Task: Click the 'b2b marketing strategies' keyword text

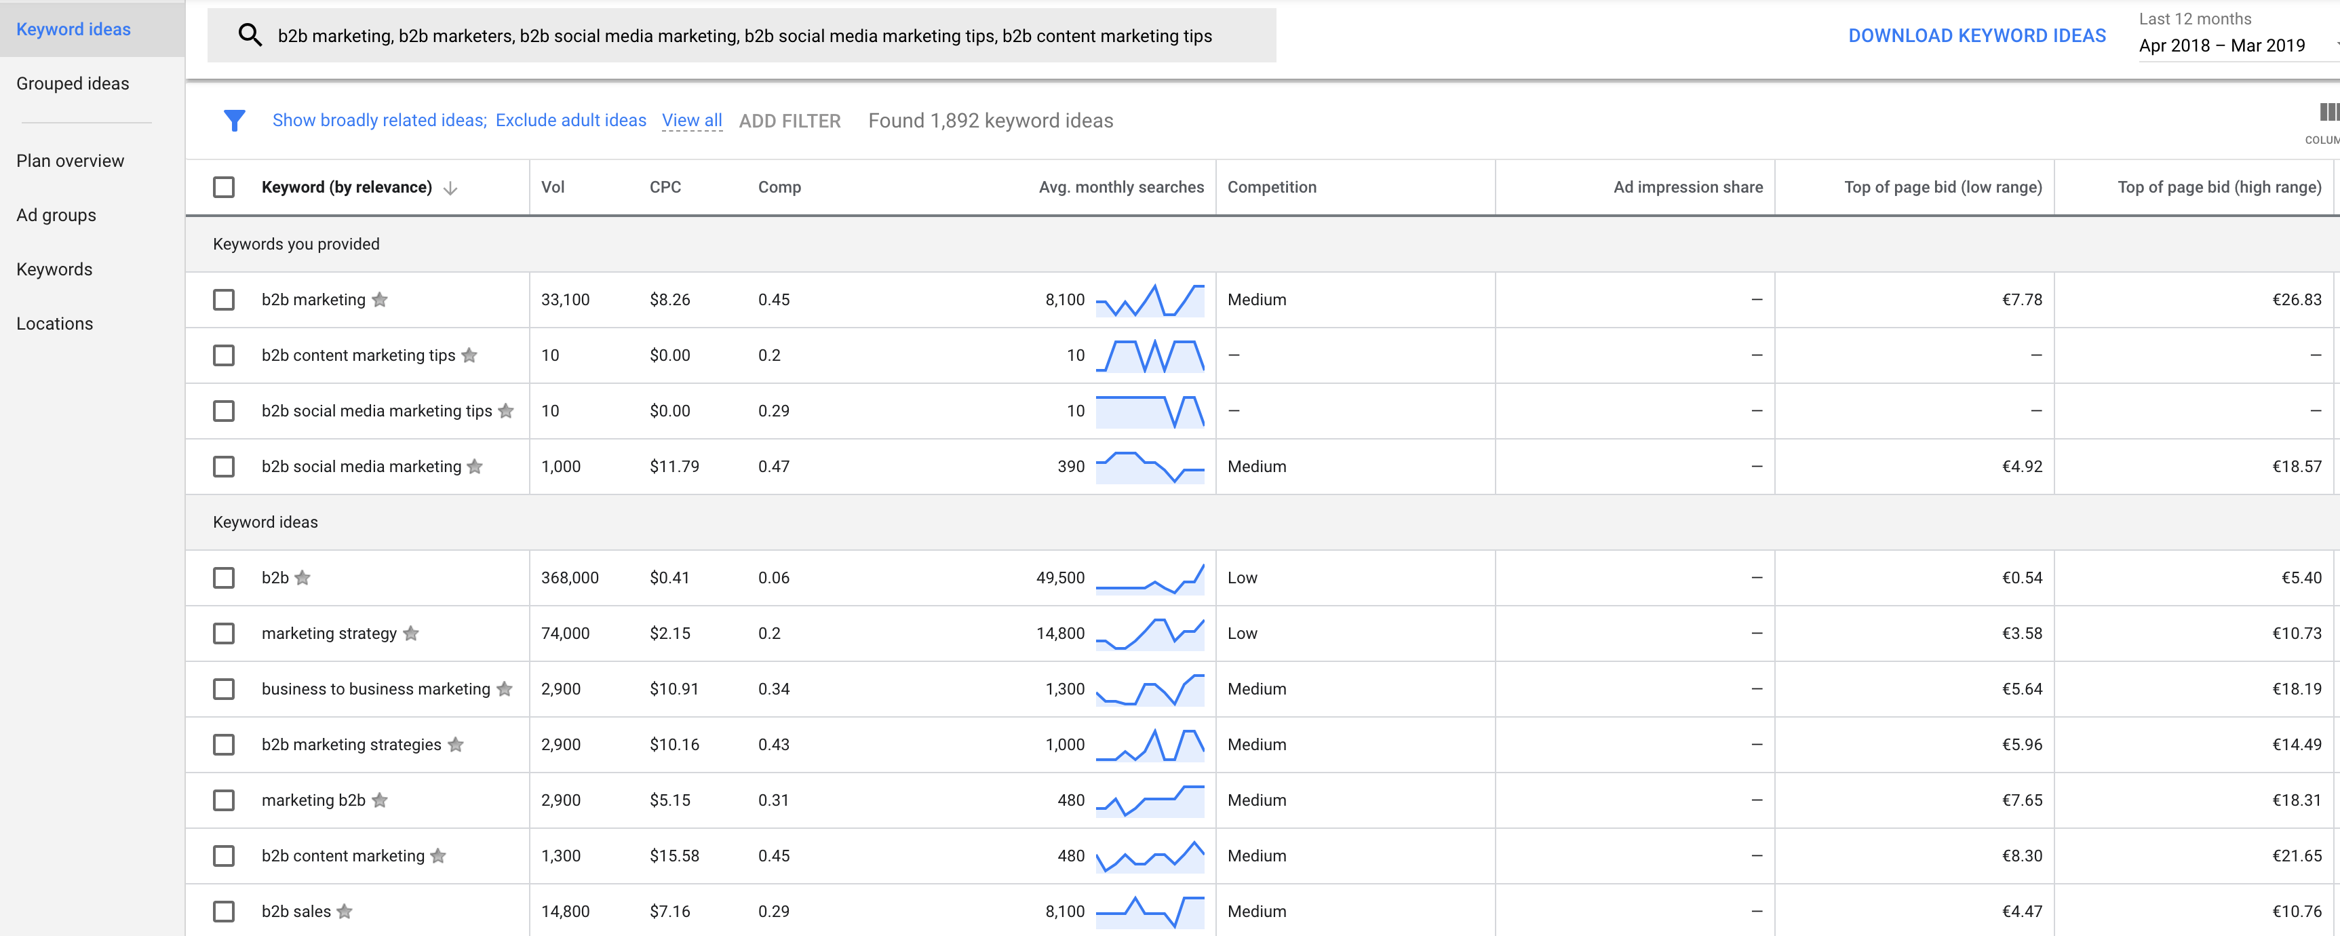Action: [351, 744]
